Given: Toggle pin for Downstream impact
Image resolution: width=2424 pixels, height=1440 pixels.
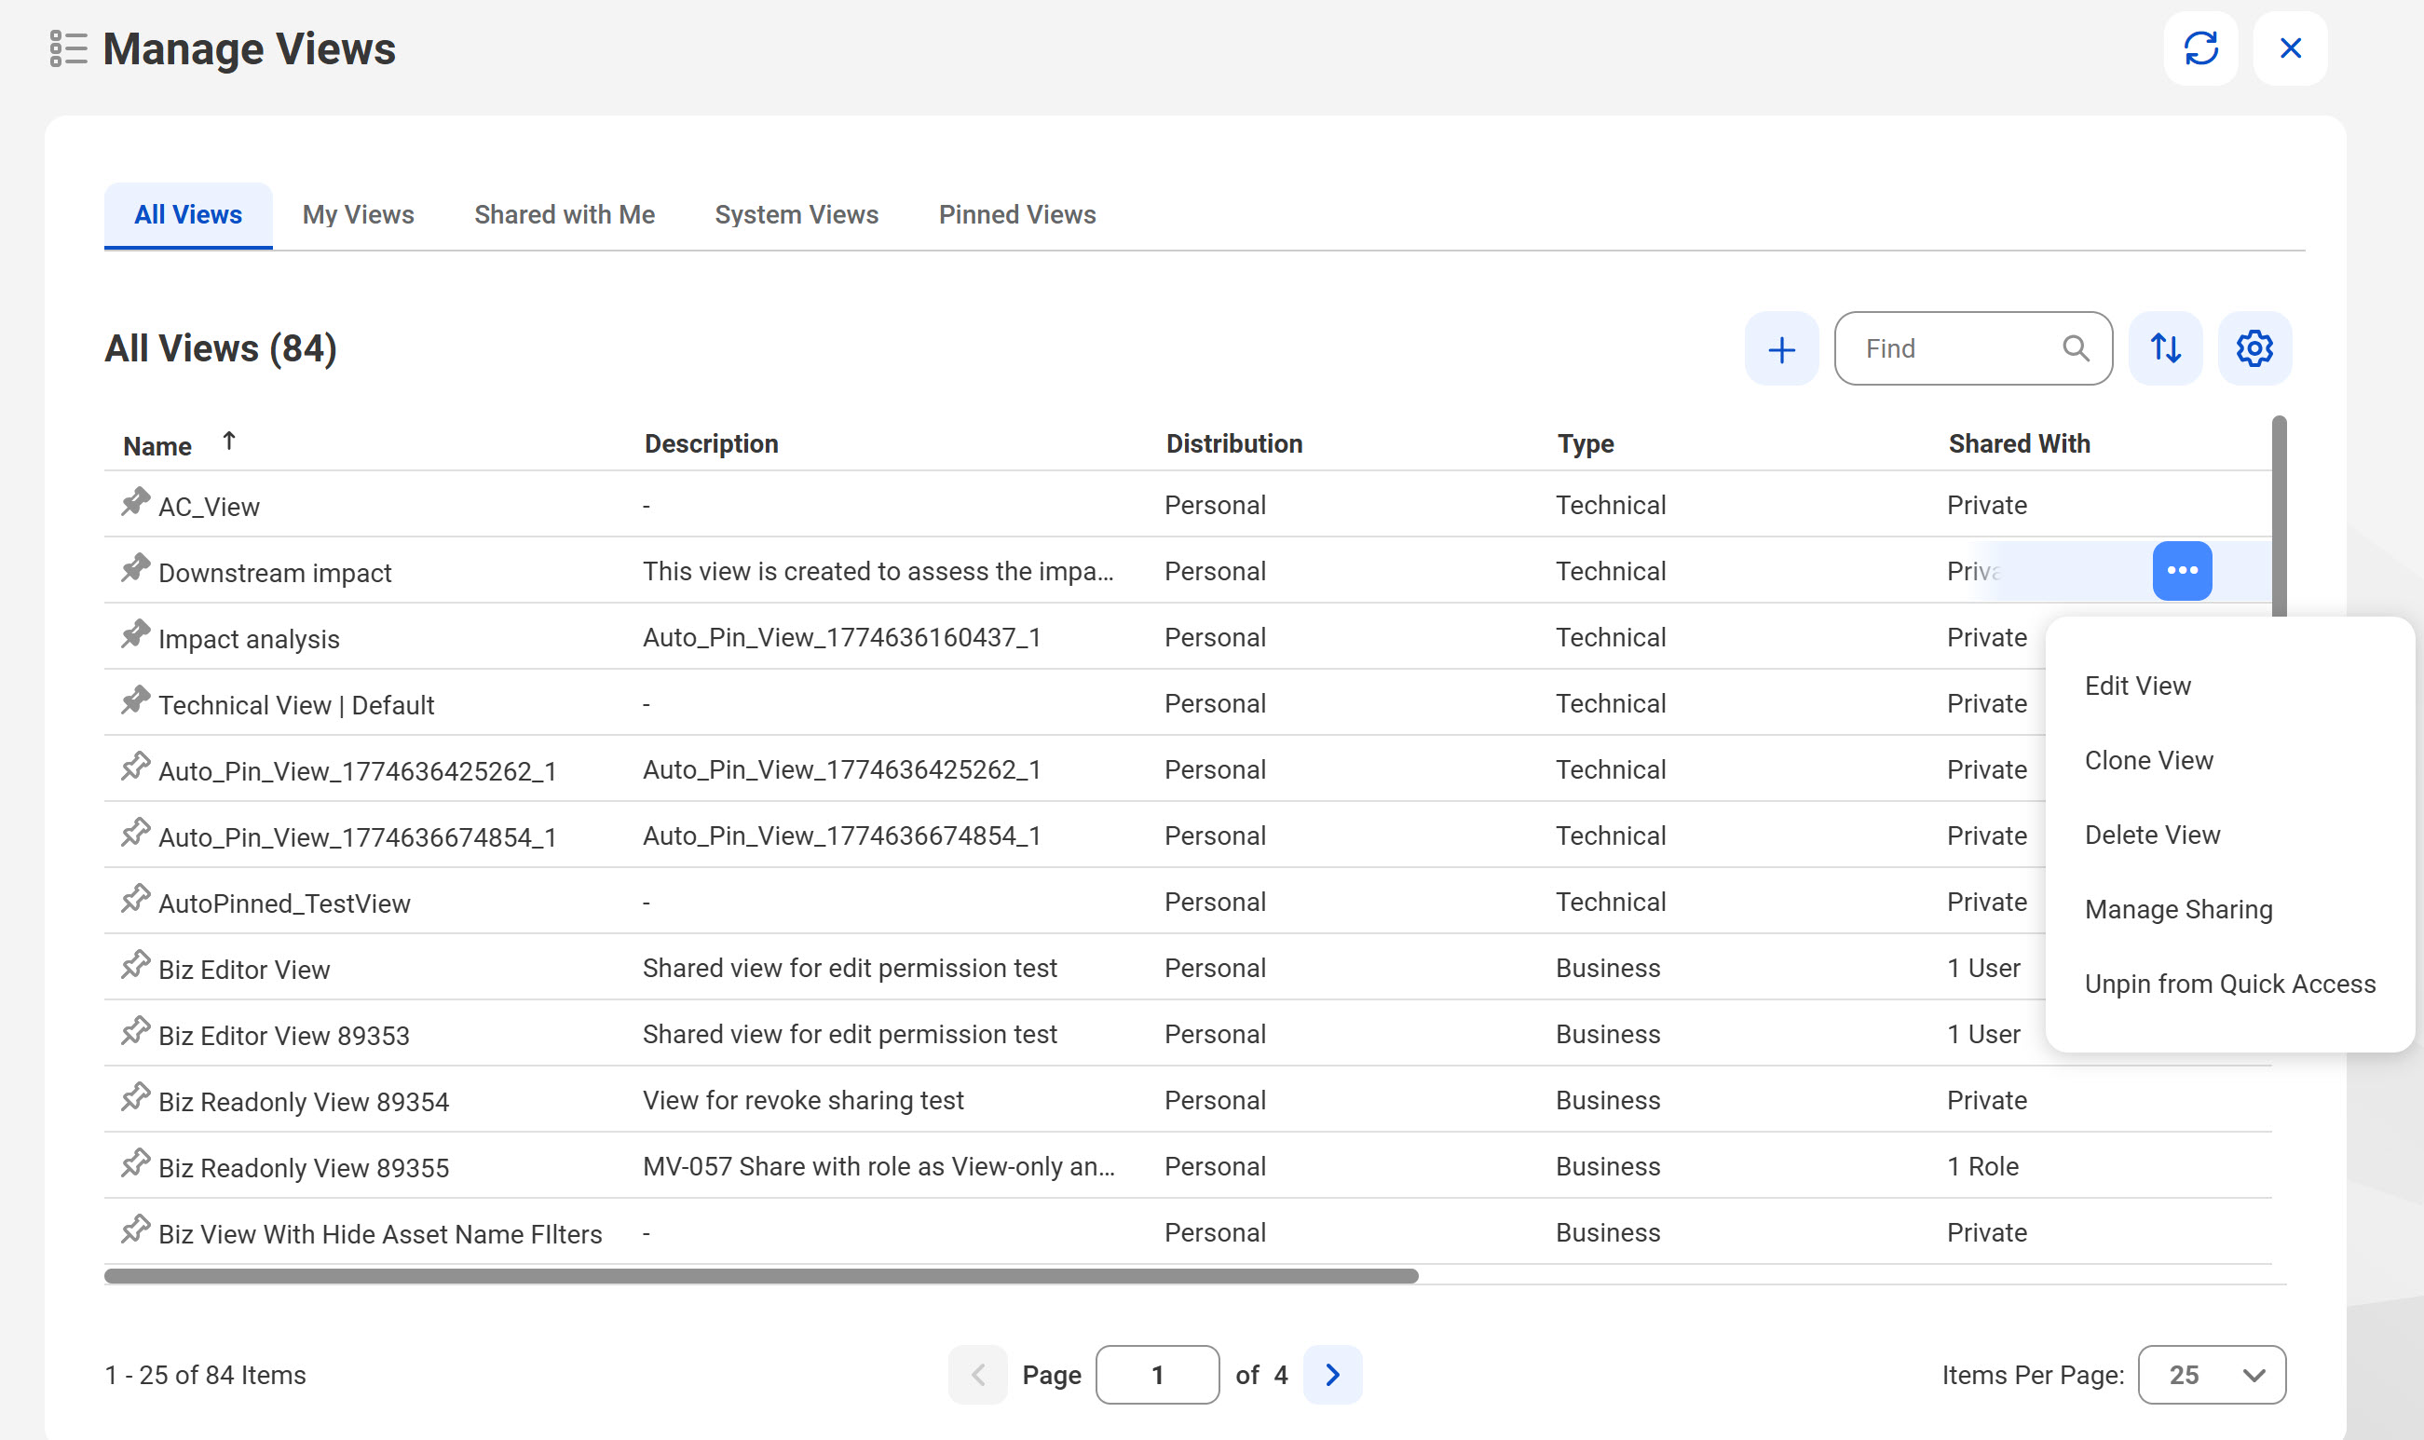Looking at the screenshot, I should tap(135, 568).
